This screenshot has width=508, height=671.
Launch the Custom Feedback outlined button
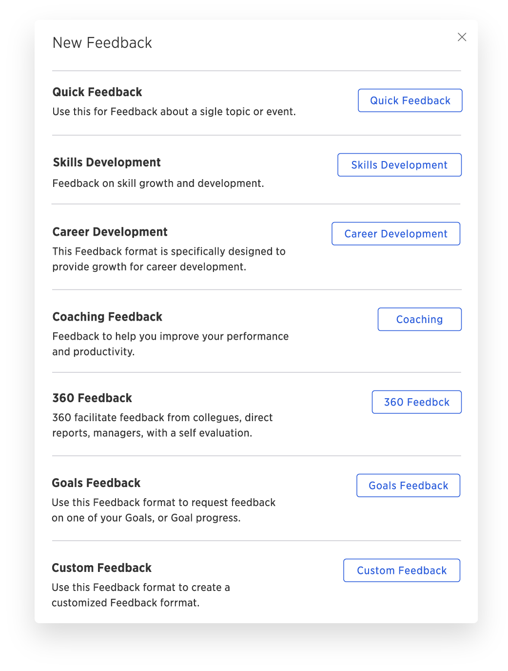(x=402, y=570)
